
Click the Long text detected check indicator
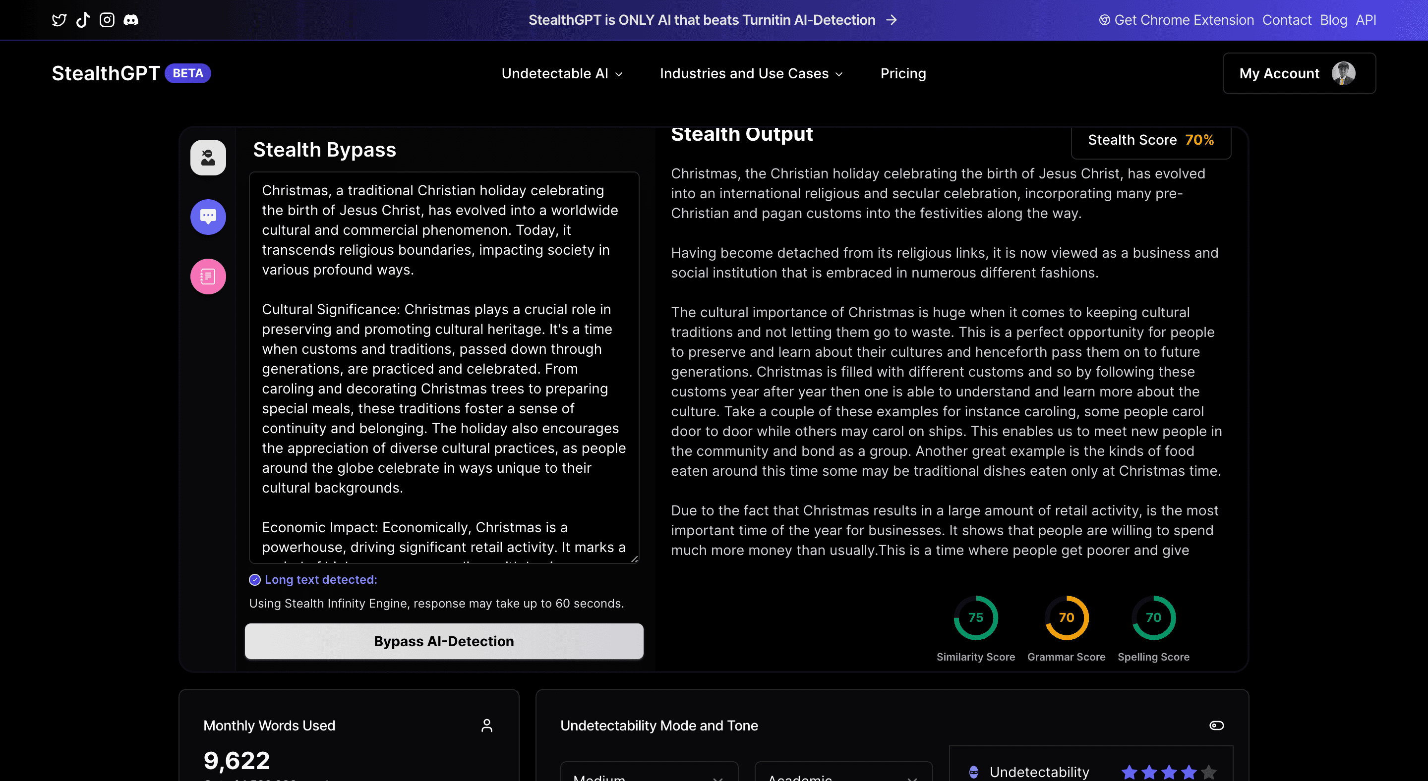click(x=254, y=579)
